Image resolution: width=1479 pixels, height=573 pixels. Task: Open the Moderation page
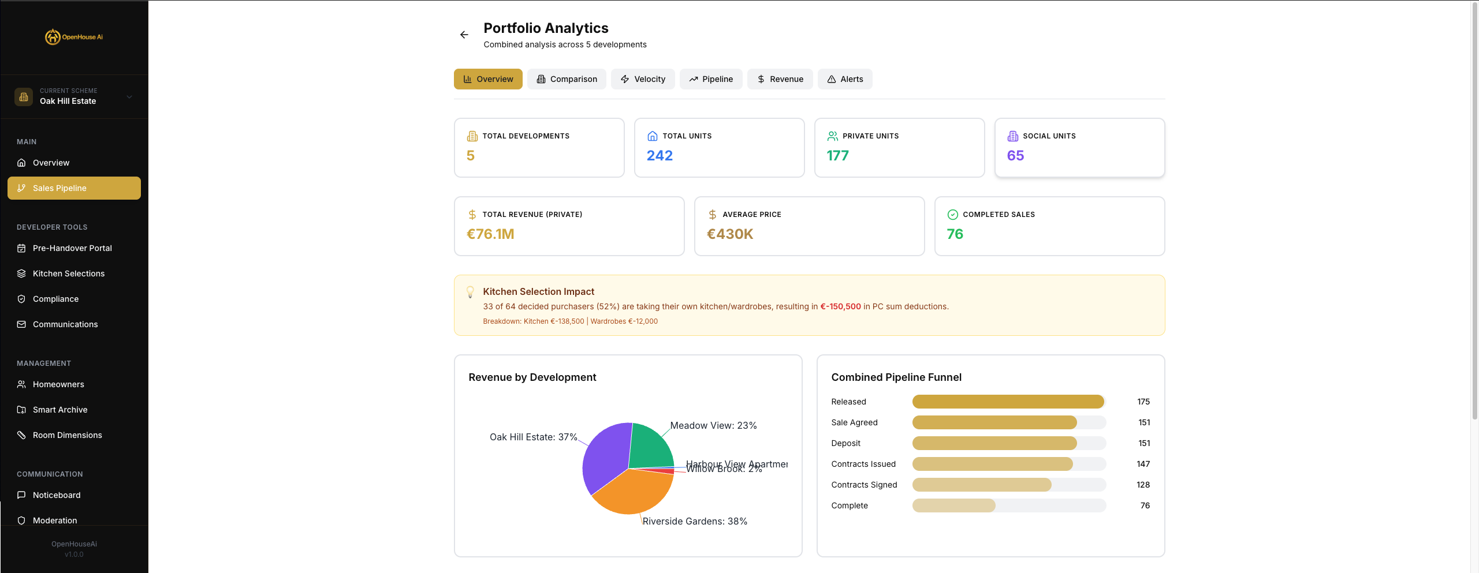coord(54,520)
